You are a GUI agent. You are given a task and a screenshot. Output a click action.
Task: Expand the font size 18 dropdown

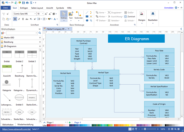point(42,14)
